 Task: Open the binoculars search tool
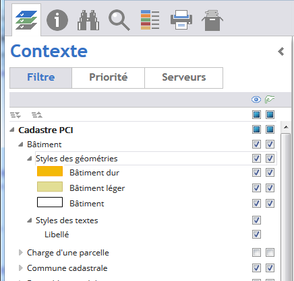88,20
